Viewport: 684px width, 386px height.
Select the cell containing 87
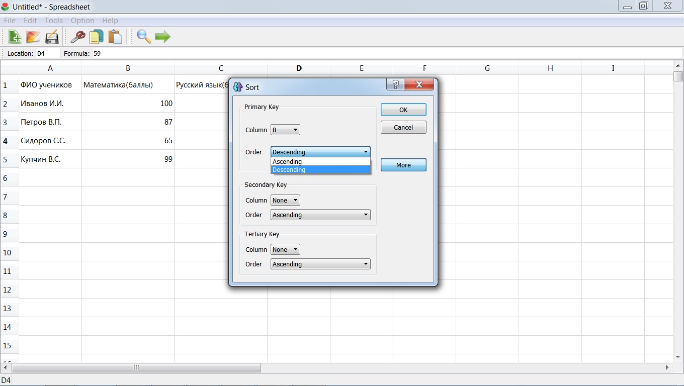point(128,122)
